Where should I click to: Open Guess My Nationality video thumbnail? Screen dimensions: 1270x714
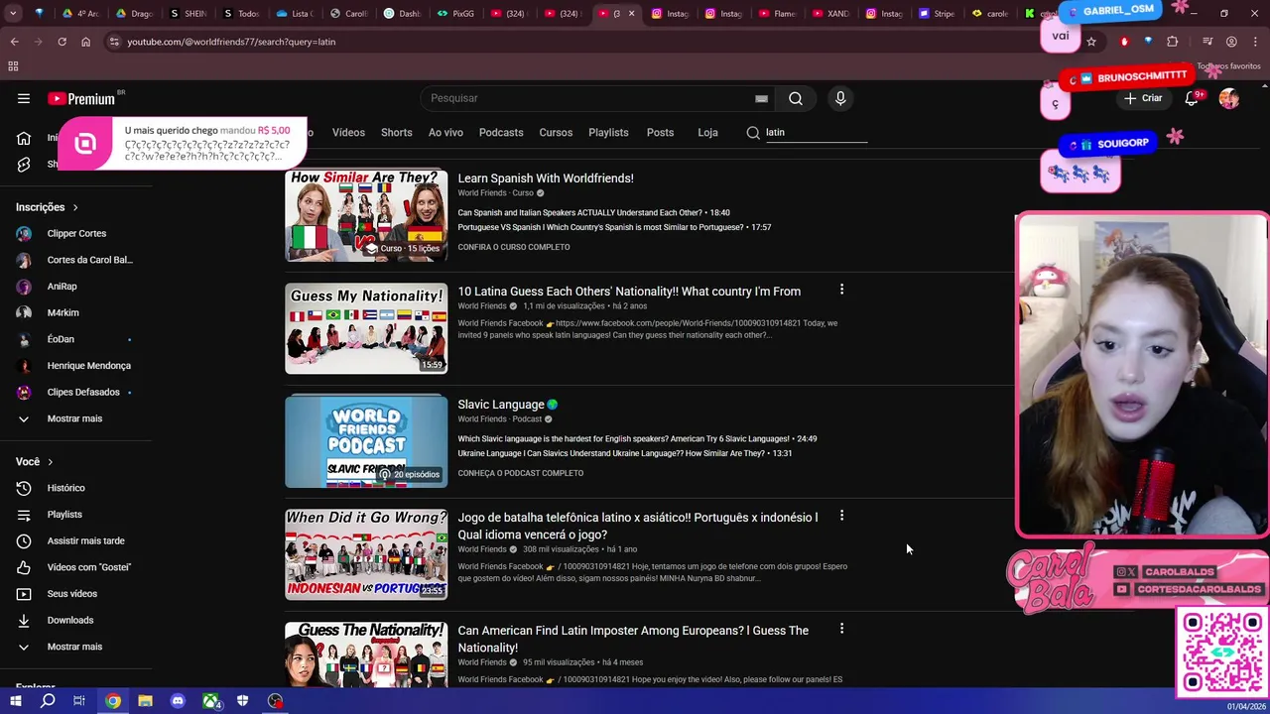366,328
